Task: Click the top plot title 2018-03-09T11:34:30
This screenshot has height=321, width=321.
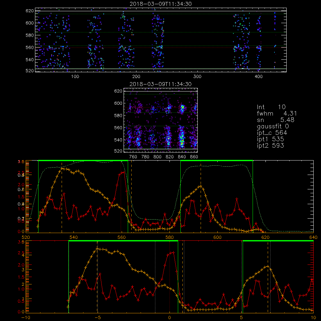Action: coord(161,4)
